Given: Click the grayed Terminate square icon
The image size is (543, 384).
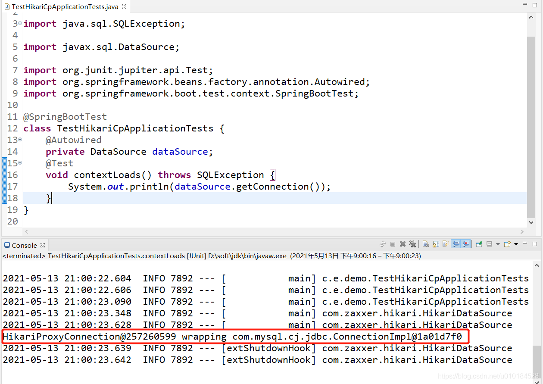Looking at the screenshot, I should tap(393, 244).
